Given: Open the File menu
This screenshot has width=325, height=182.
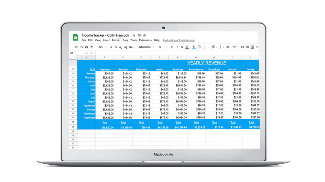Looking at the screenshot, I should point(83,40).
